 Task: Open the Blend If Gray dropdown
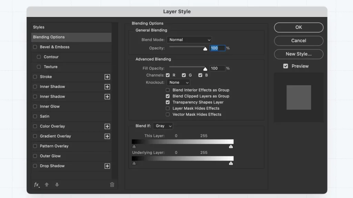coord(163,126)
